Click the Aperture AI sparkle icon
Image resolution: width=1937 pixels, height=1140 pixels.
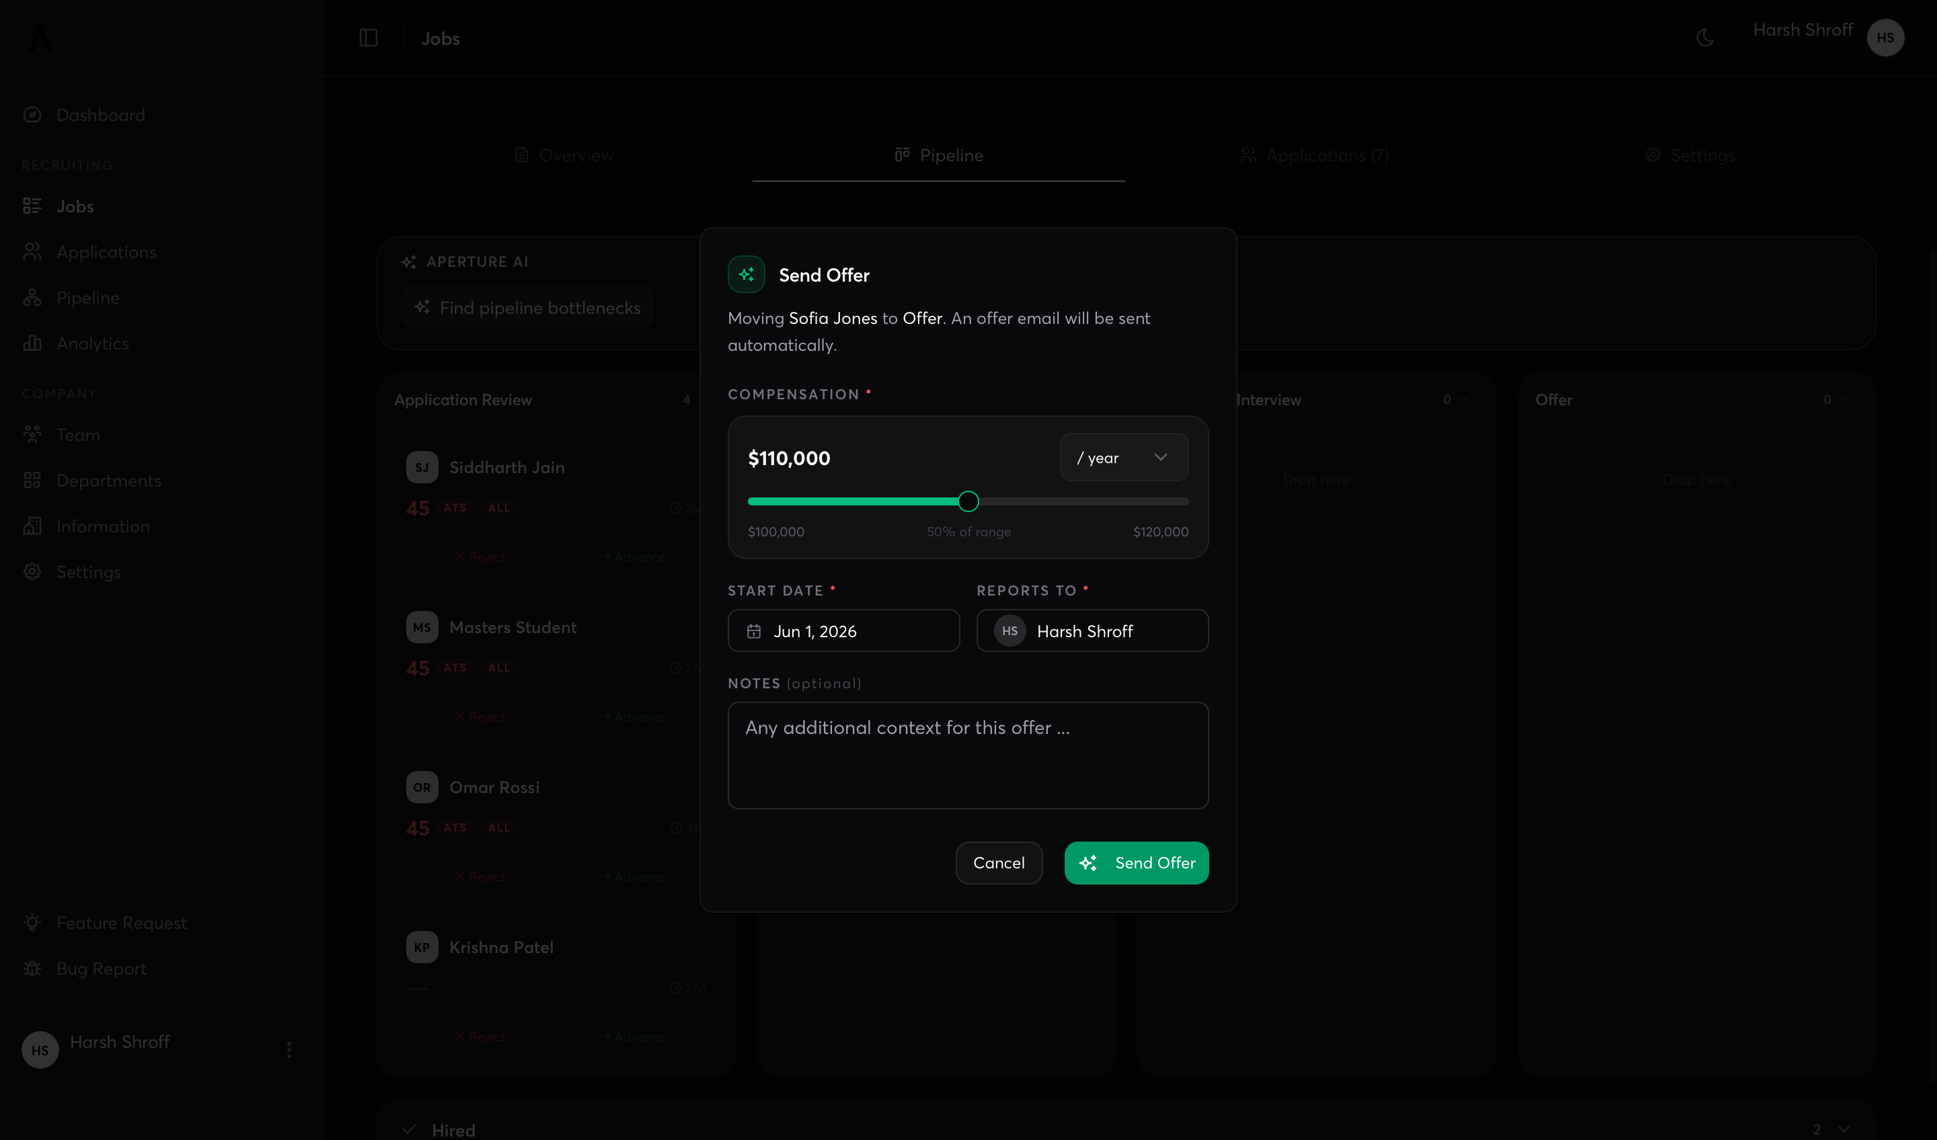pyautogui.click(x=409, y=262)
